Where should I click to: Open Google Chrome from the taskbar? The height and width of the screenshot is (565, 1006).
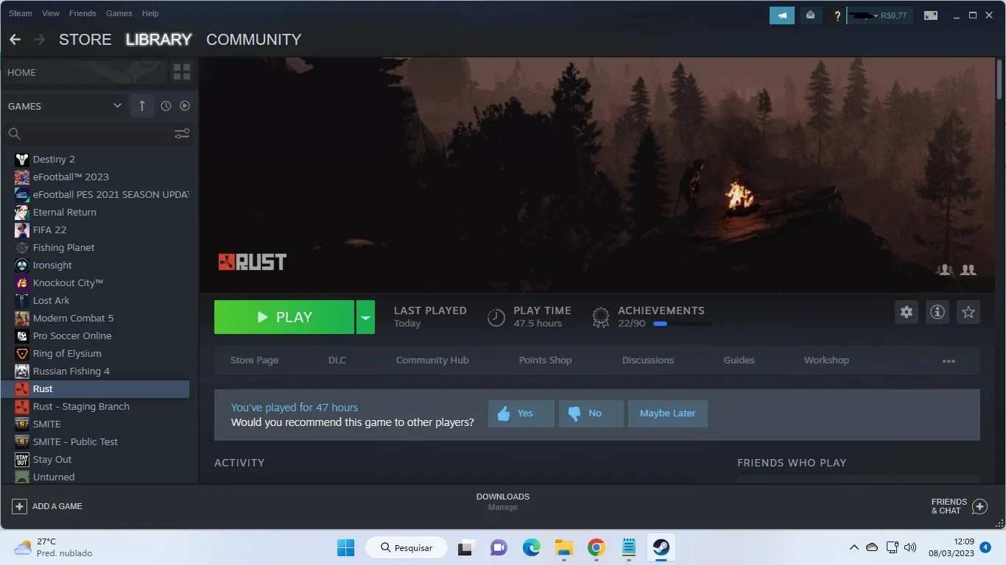[597, 547]
